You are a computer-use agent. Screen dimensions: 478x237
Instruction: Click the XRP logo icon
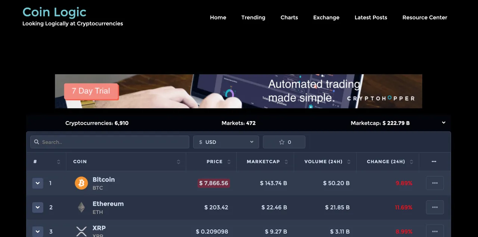coord(81,231)
